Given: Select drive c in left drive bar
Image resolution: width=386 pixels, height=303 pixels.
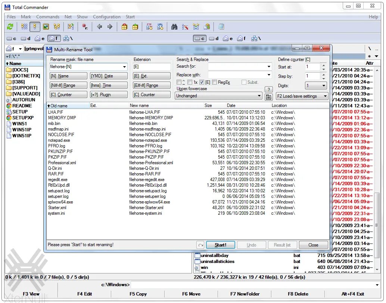Looking at the screenshot, I should click(12, 39).
